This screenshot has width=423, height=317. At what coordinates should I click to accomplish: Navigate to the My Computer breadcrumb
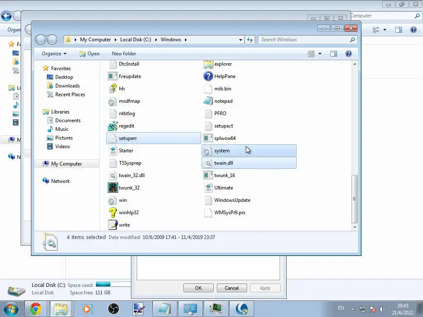click(95, 40)
